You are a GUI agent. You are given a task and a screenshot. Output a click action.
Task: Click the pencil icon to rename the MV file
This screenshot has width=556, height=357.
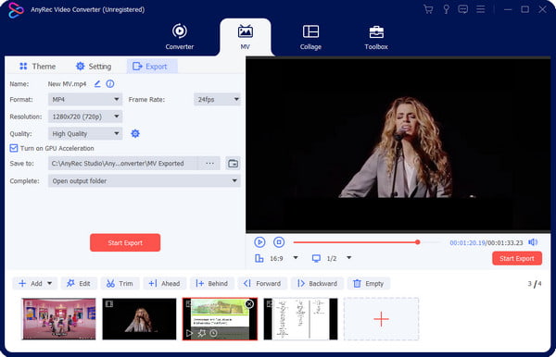click(97, 84)
